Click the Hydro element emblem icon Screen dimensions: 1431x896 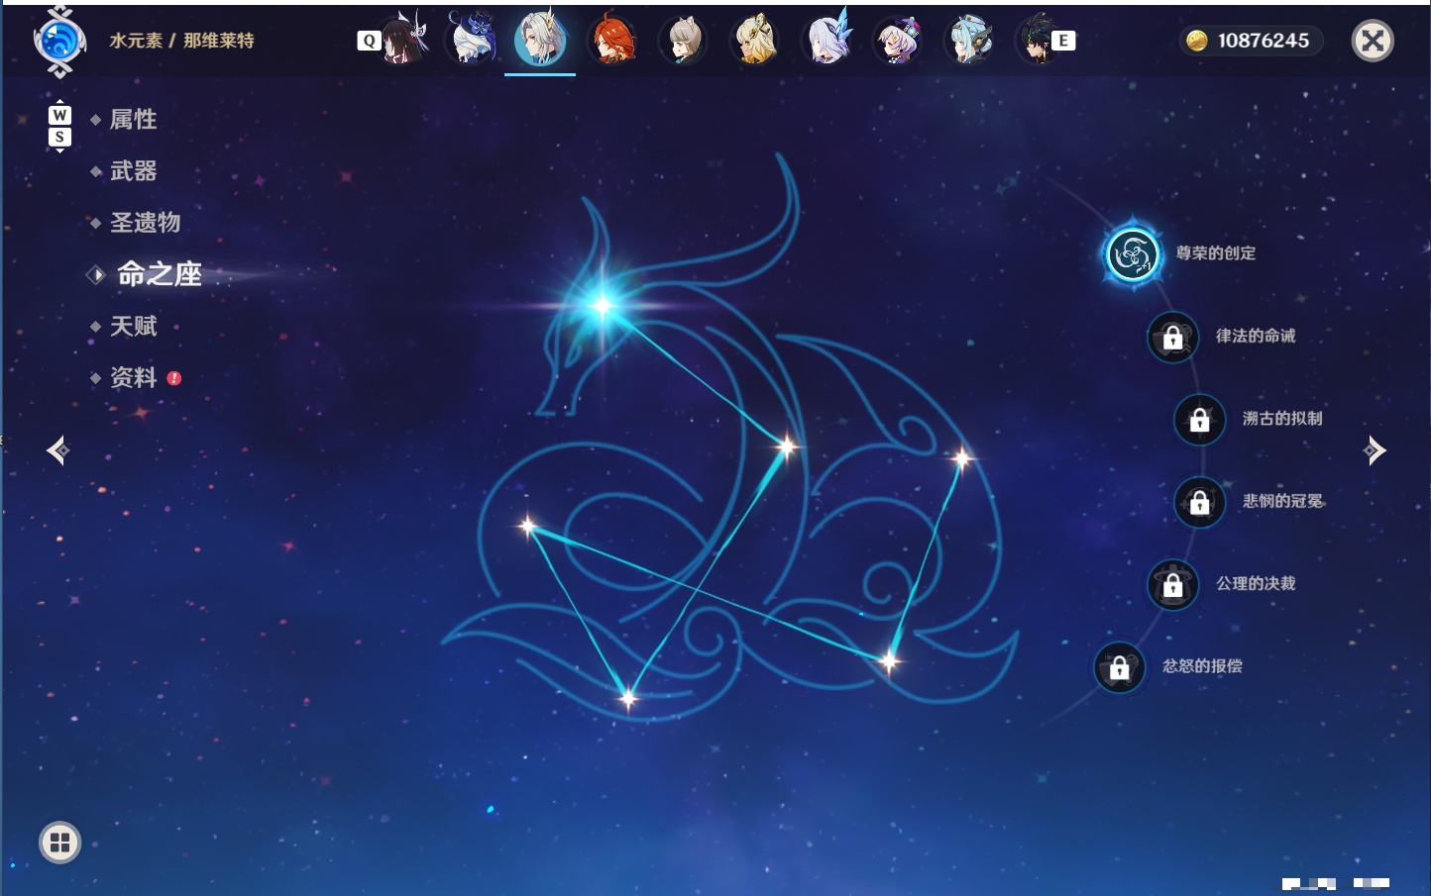coord(59,41)
